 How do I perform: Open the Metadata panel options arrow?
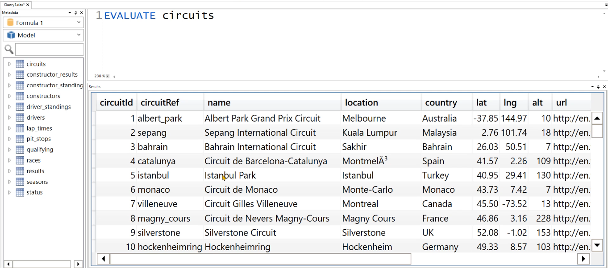pos(70,12)
